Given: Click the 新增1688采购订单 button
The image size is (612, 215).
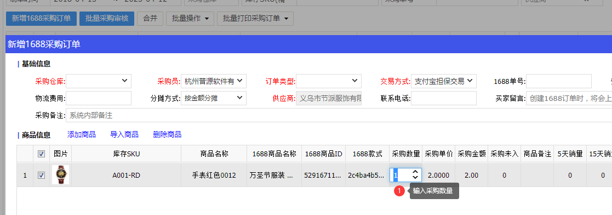Looking at the screenshot, I should [x=42, y=18].
